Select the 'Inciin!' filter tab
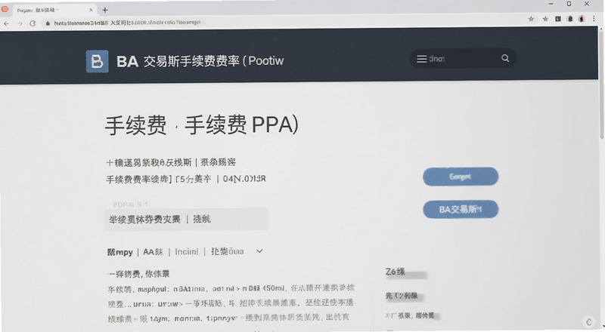 point(187,251)
